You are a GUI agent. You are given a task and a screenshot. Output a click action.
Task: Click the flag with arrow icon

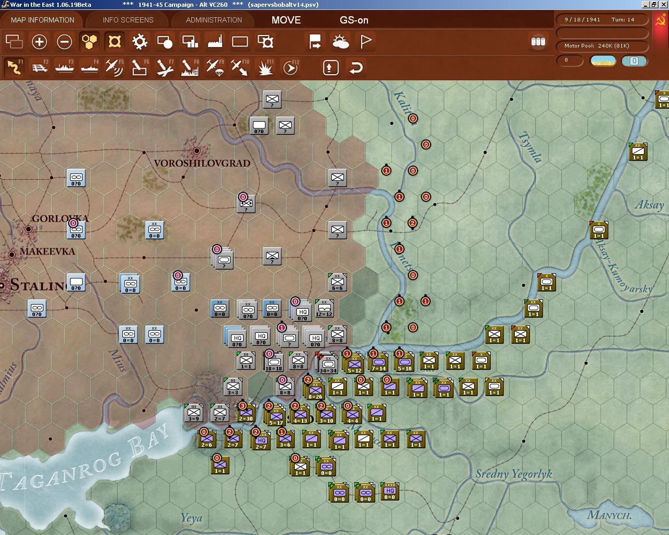tap(315, 41)
